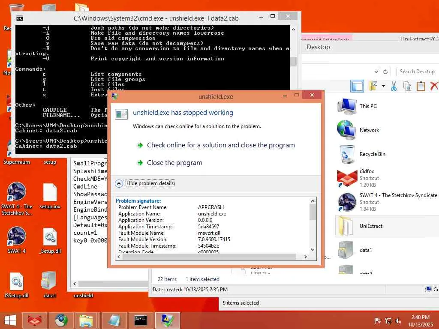The width and height of the screenshot is (439, 329).
Task: Click Cut scissors icon in Explorer toolbar
Action: (x=394, y=86)
